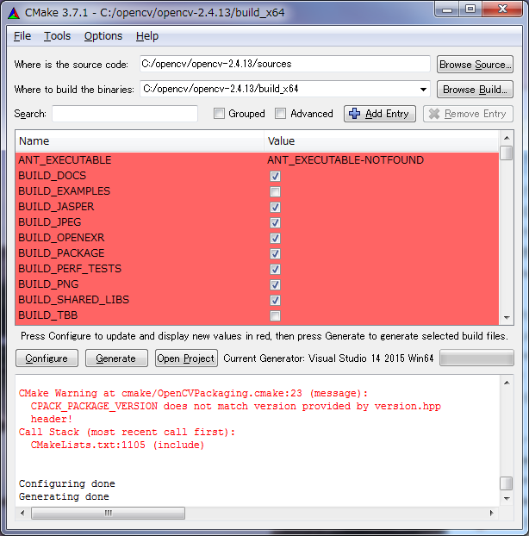Disable the BUILD_OPENEXR checkbox

pos(275,238)
